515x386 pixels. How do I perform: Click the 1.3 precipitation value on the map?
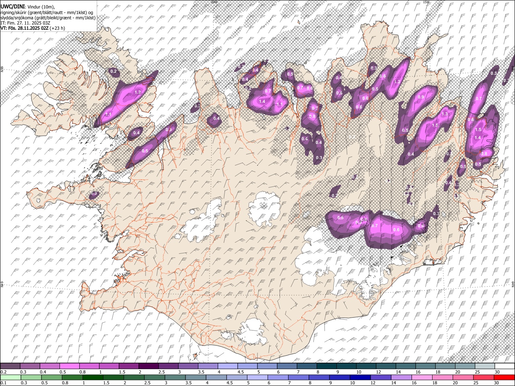pyautogui.click(x=445, y=114)
